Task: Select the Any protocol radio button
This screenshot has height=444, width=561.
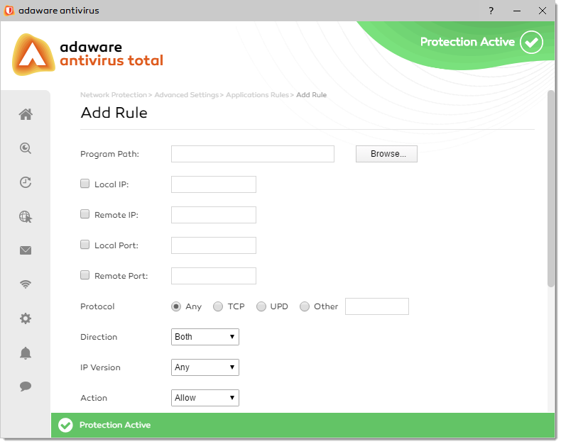Action: (x=176, y=306)
